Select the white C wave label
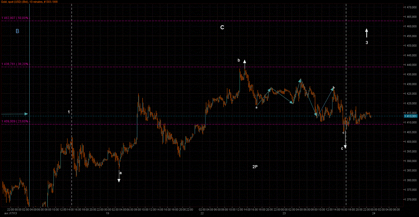The image size is (419, 217). click(222, 28)
